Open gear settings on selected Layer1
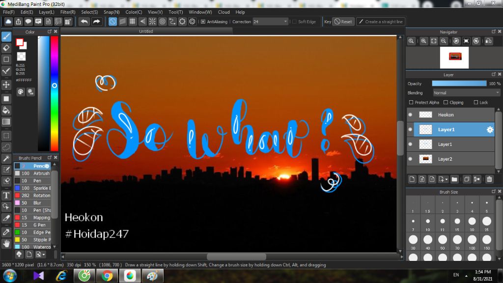The image size is (503, 283). (x=490, y=130)
